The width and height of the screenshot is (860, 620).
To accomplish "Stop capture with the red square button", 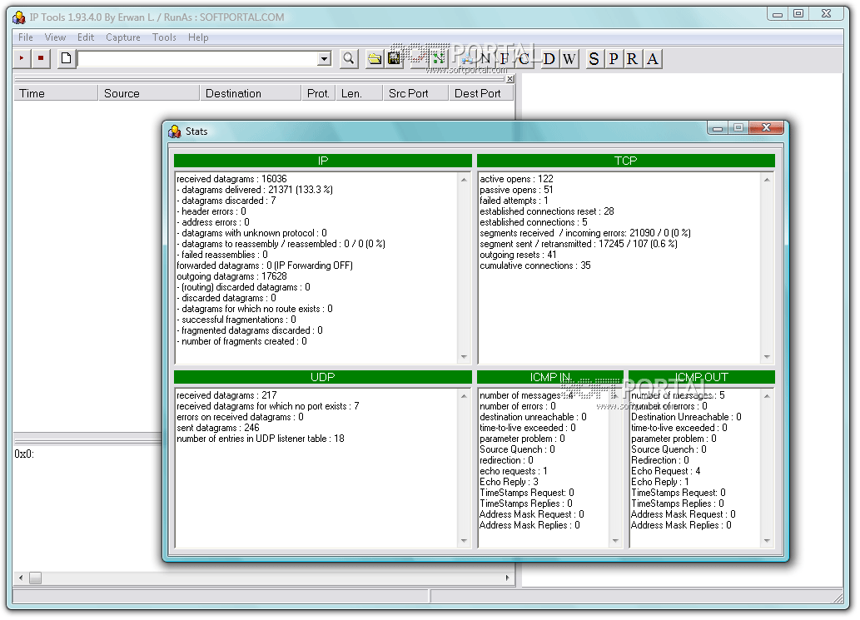I will 41,58.
